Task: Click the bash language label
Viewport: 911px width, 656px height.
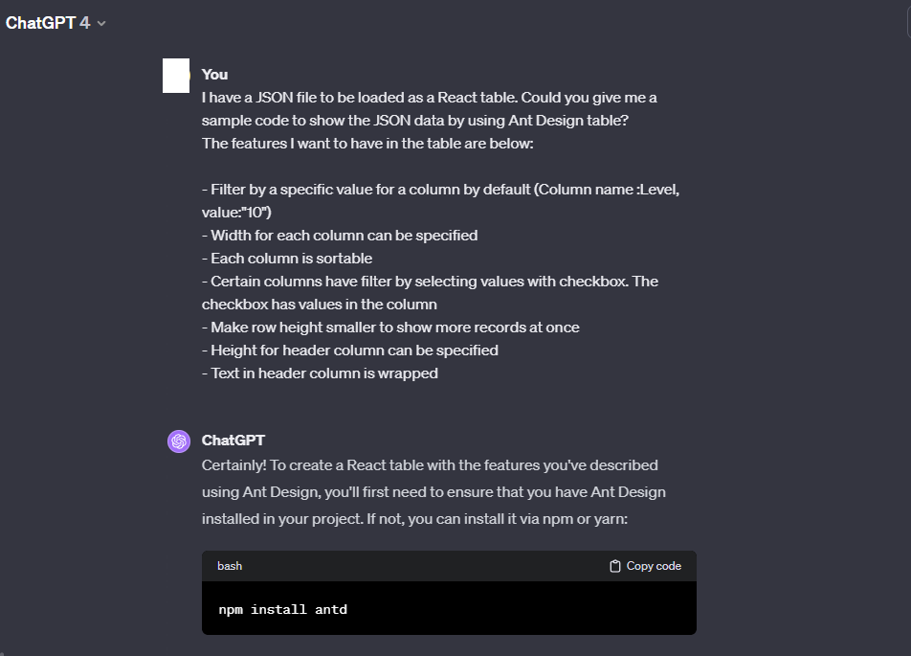Action: pyautogui.click(x=230, y=566)
